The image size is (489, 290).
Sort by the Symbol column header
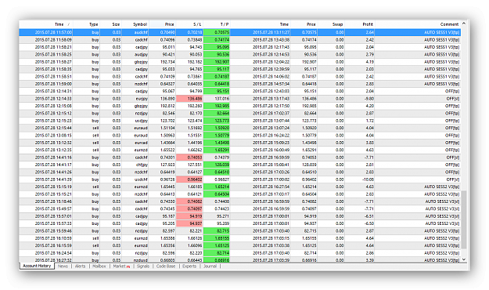pos(135,24)
